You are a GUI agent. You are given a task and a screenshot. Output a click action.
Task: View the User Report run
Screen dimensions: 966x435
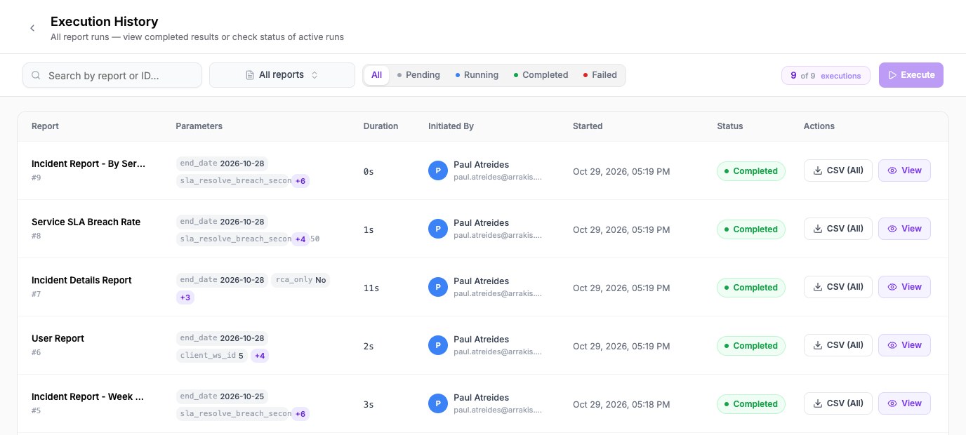[x=904, y=345]
